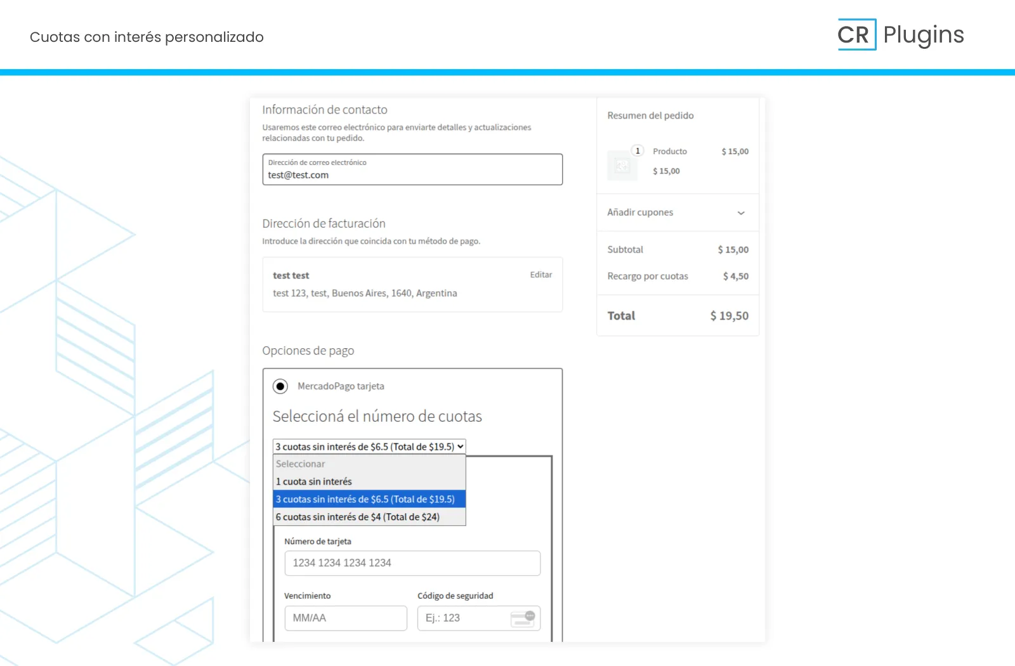1015x666 pixels.
Task: Click the Vencimiento MM/AA field
Action: tap(346, 618)
